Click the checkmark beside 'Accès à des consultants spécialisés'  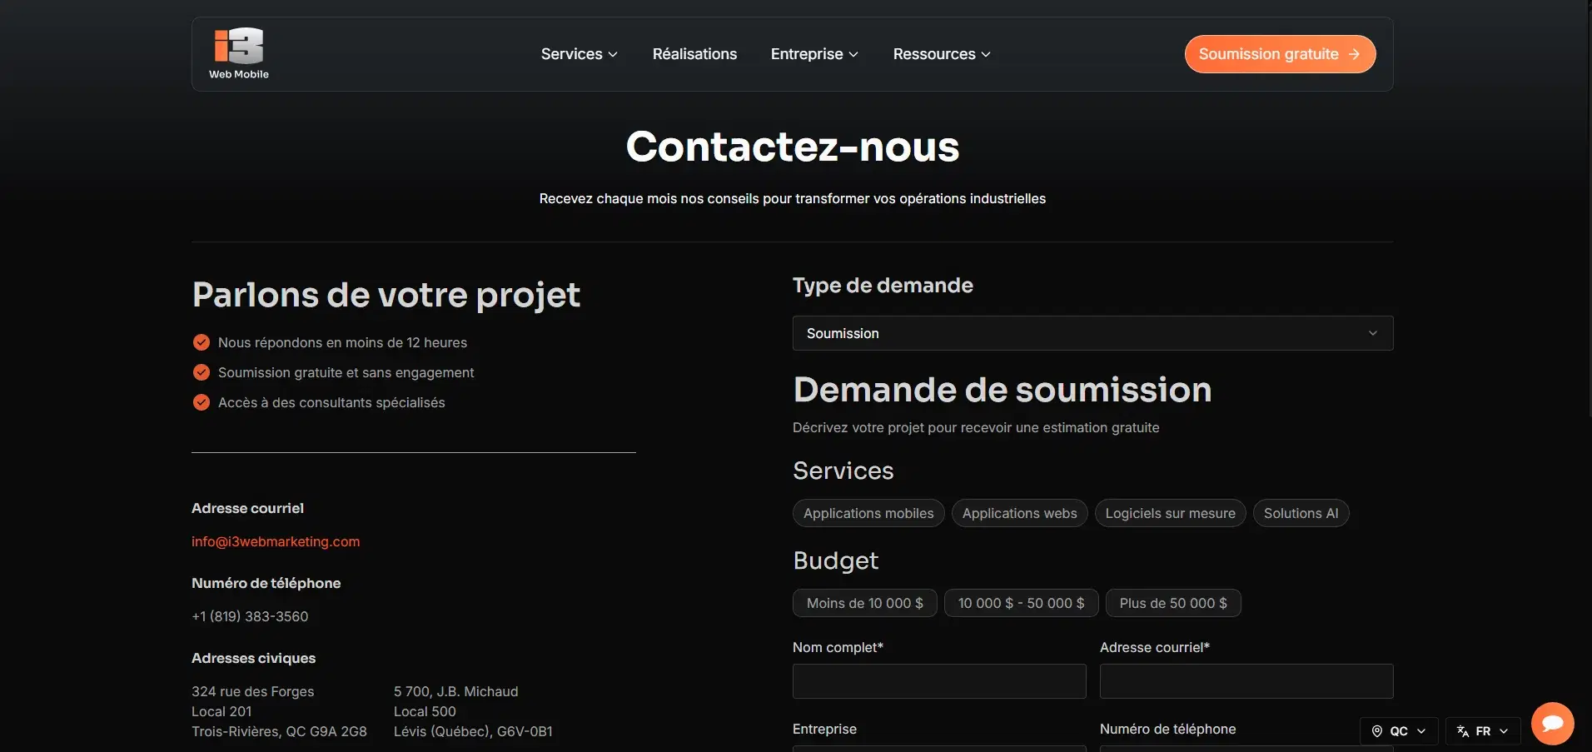tap(201, 402)
